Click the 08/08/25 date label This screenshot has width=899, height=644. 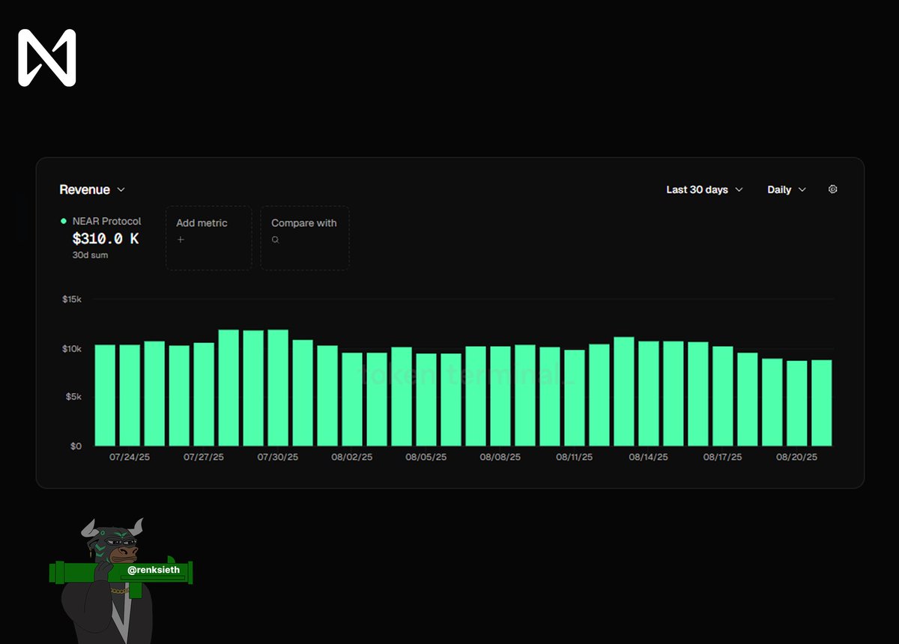tap(500, 458)
